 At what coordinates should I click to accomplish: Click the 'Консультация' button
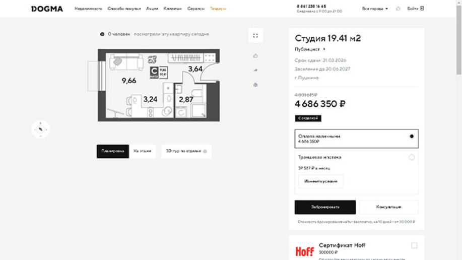[388, 207]
